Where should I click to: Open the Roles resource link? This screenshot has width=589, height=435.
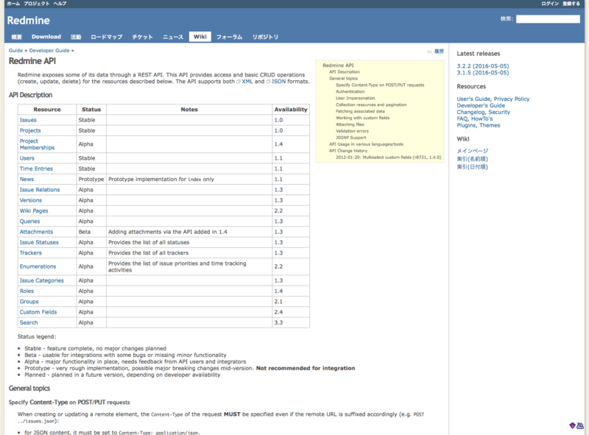click(x=27, y=291)
